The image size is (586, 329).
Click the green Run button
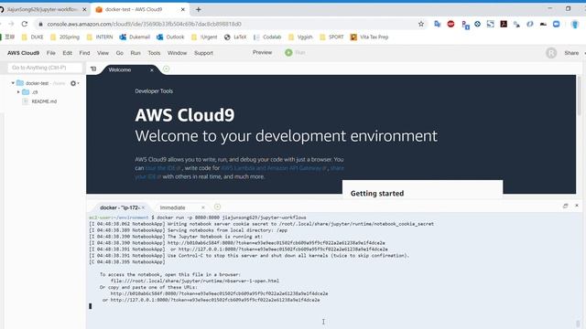295,53
